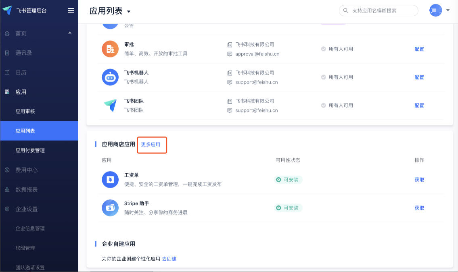458x272 pixels.
Task: Collapse sidebar with the hamburger menu icon
Action: (71, 10)
